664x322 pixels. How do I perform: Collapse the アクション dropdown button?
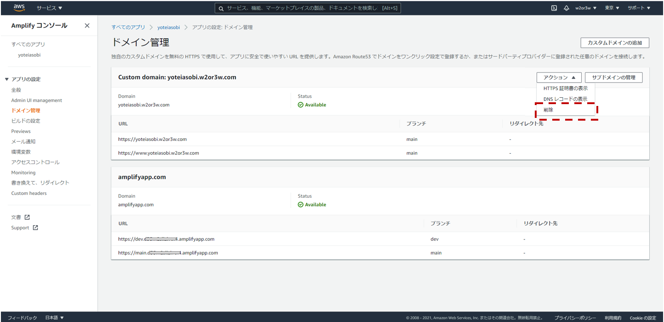point(559,78)
